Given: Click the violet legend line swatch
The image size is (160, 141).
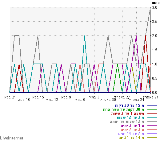Looking at the screenshot, I should (x=152, y=133).
